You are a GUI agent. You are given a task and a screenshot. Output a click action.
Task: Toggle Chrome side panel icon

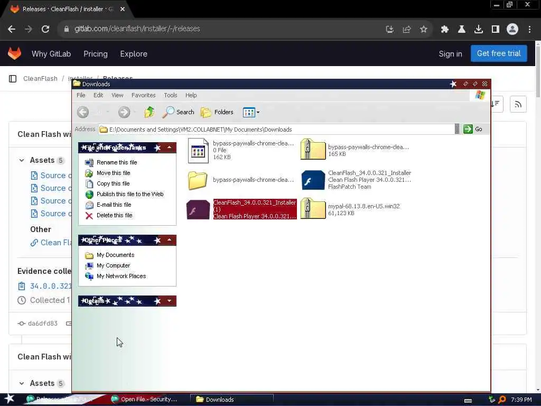click(496, 30)
